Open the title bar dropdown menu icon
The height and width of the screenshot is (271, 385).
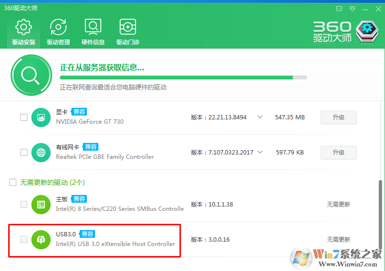pos(352,9)
